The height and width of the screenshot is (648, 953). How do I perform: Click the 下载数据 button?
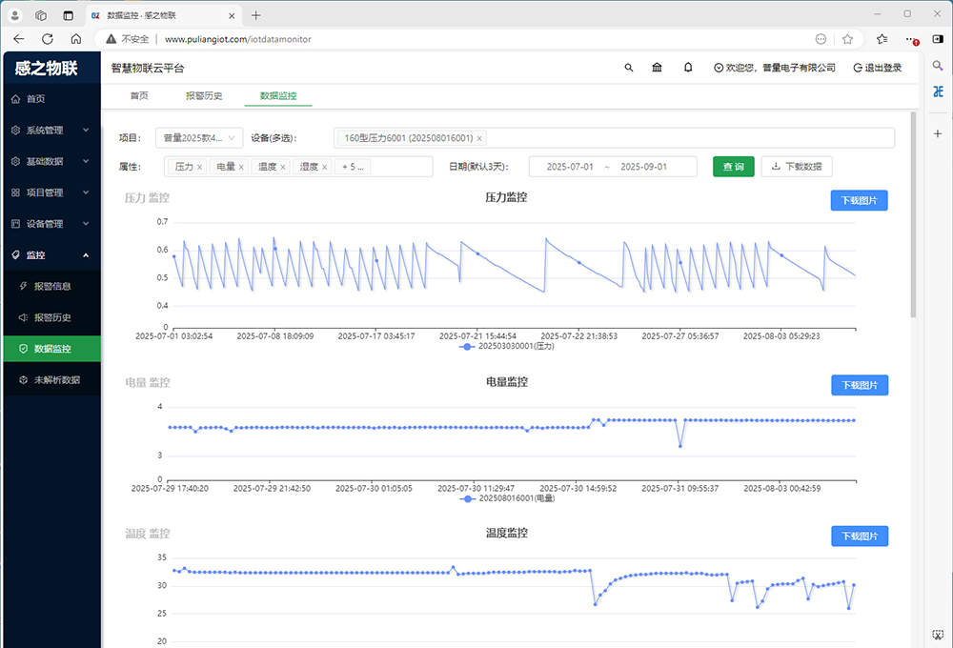coord(797,167)
